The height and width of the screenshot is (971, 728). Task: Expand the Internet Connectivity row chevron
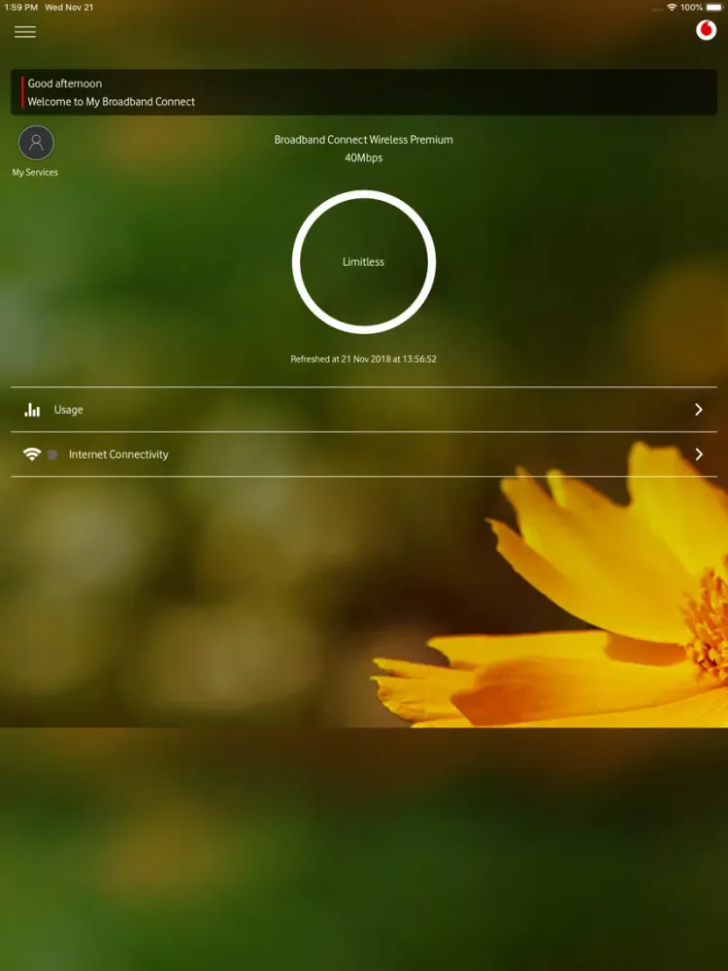[699, 453]
